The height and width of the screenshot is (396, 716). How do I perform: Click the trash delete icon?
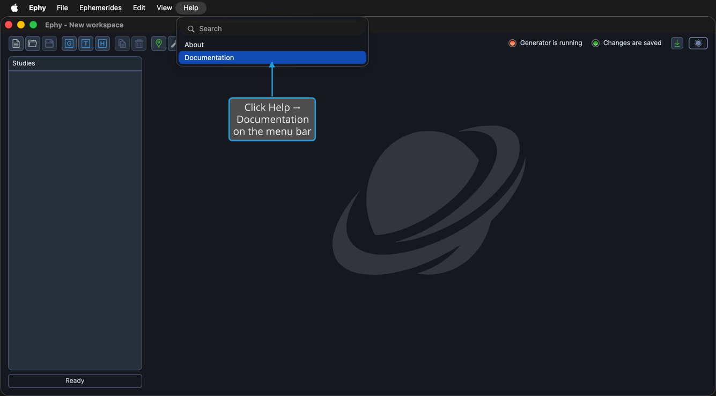tap(139, 43)
